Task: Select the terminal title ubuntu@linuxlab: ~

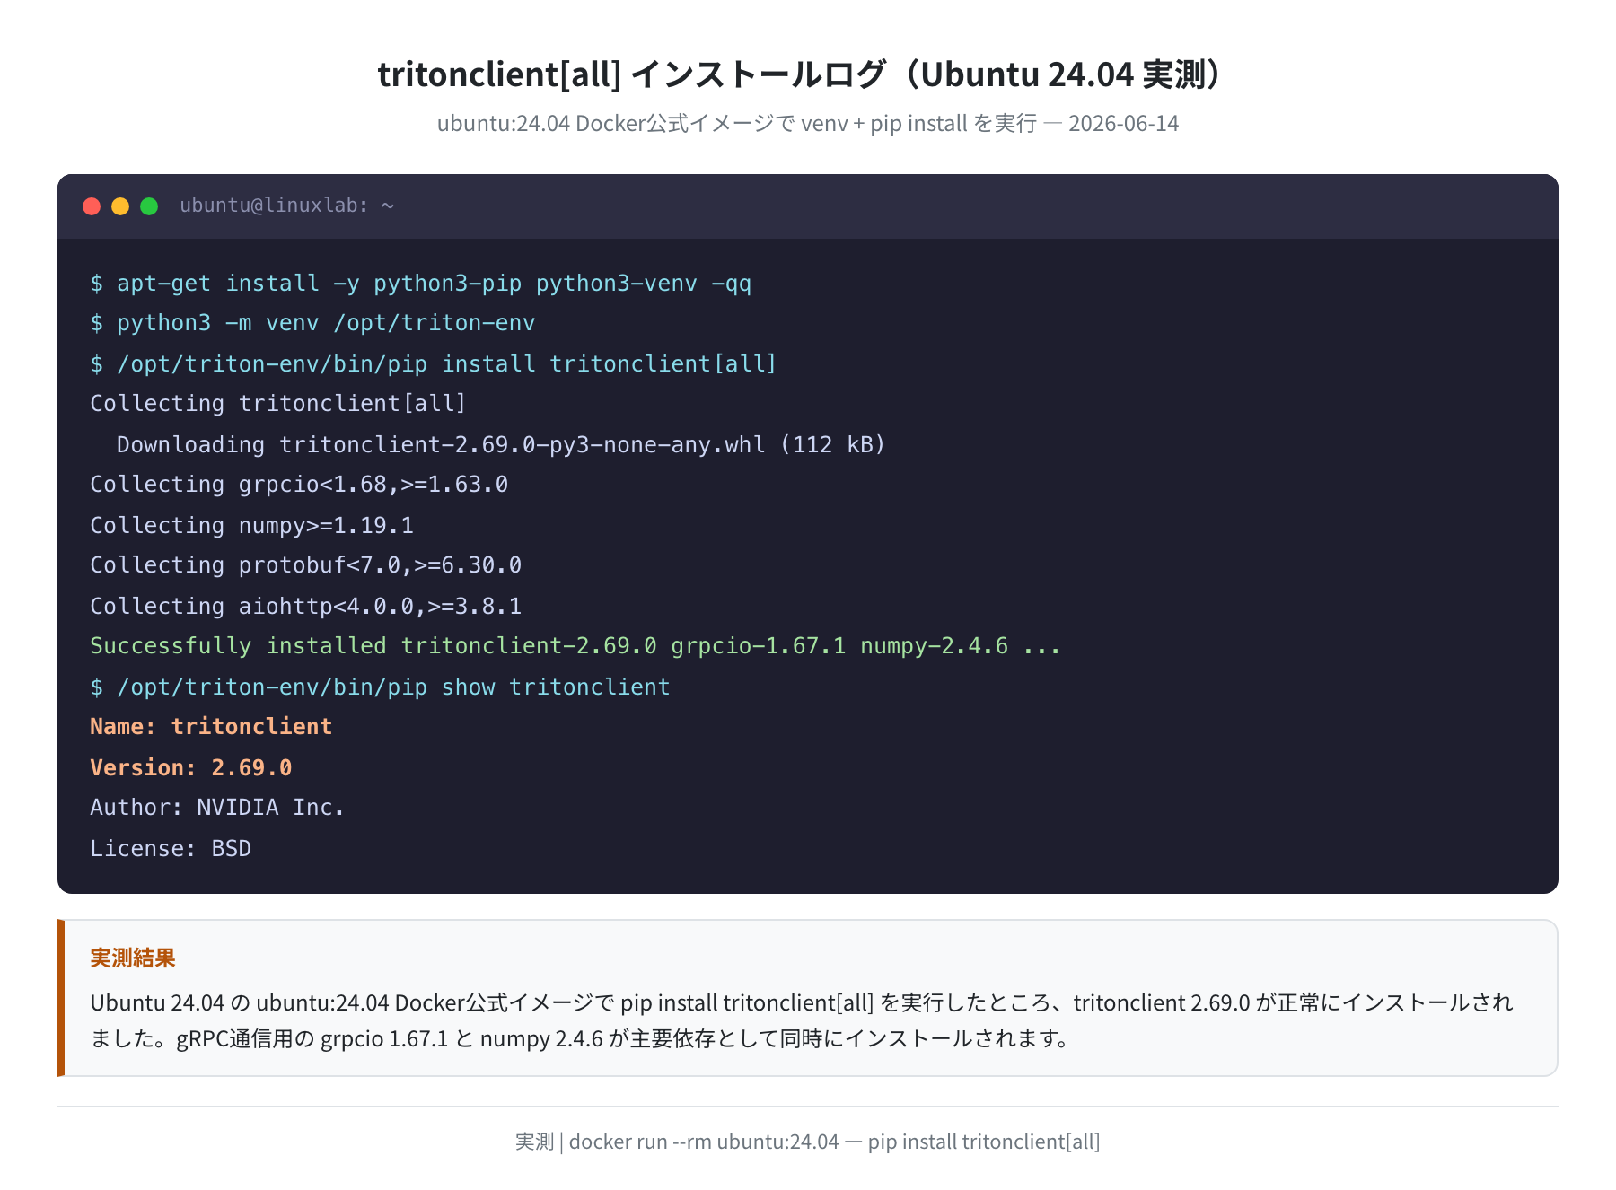Action: (287, 206)
